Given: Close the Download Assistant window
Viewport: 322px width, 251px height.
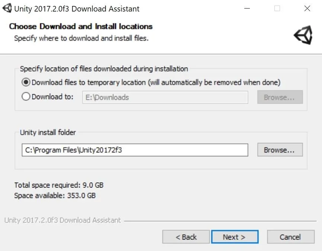Looking at the screenshot, I should coord(307,9).
